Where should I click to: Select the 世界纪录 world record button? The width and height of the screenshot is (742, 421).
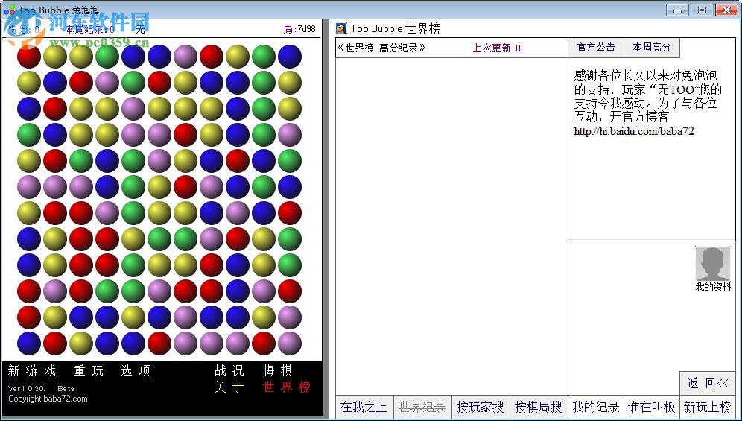tap(422, 407)
